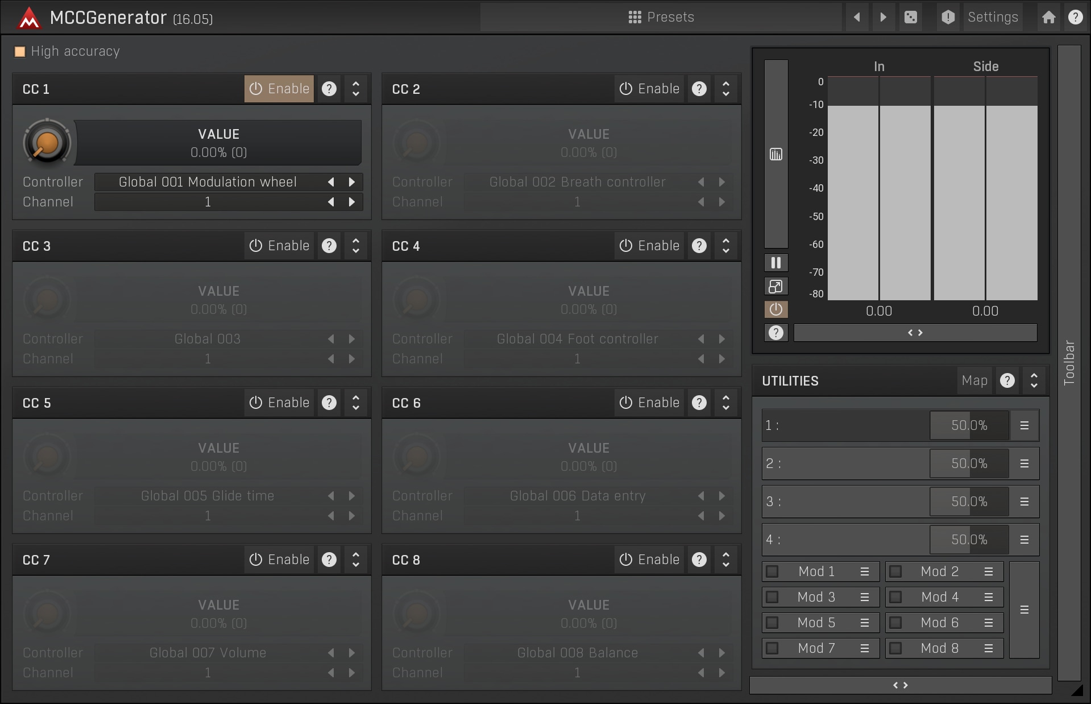Image resolution: width=1091 pixels, height=704 pixels.
Task: Open the Settings menu
Action: 993,17
